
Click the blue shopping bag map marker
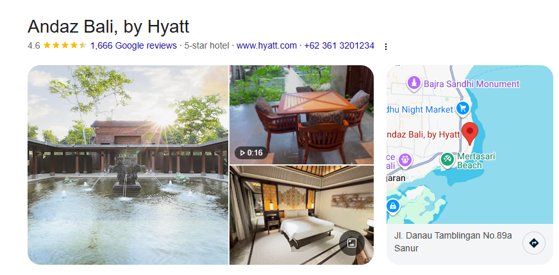tap(392, 206)
